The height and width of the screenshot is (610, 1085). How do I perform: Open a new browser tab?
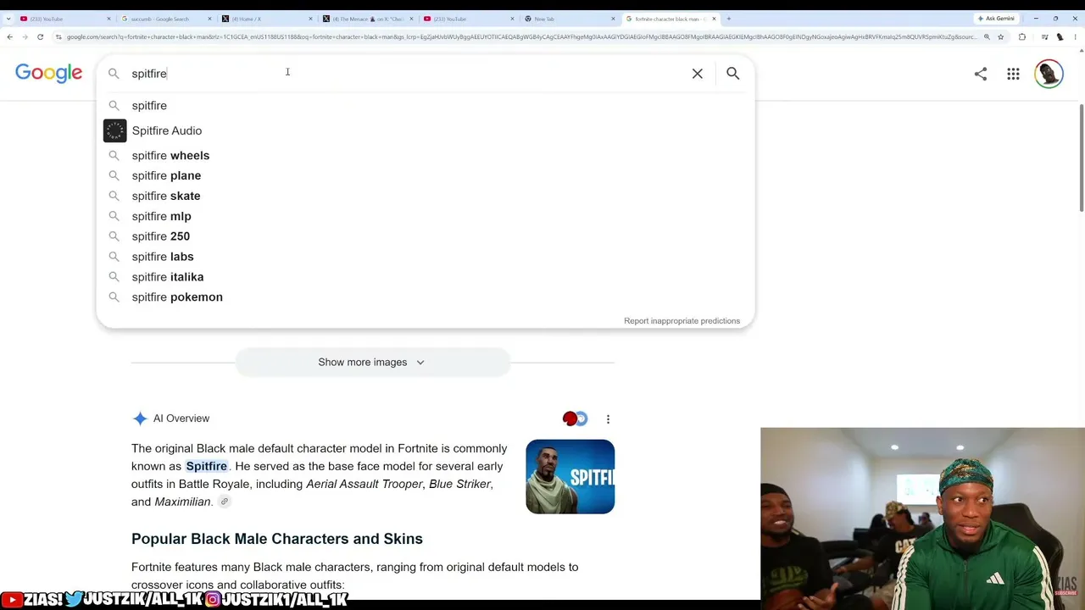click(x=728, y=19)
